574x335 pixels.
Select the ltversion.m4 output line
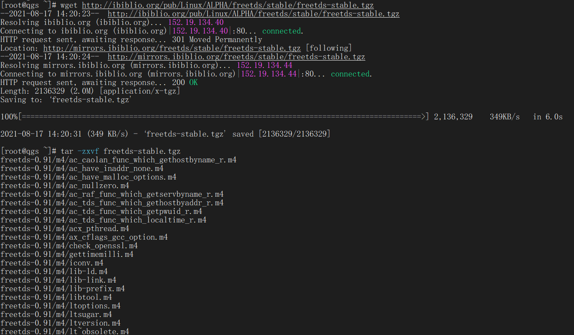coord(60,323)
